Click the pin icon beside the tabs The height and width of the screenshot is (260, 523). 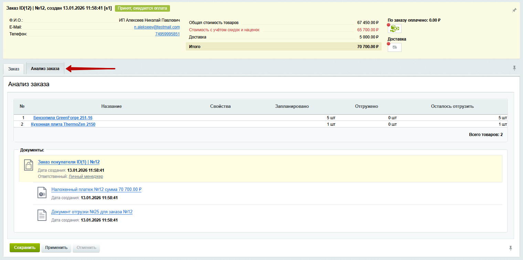[x=514, y=68]
